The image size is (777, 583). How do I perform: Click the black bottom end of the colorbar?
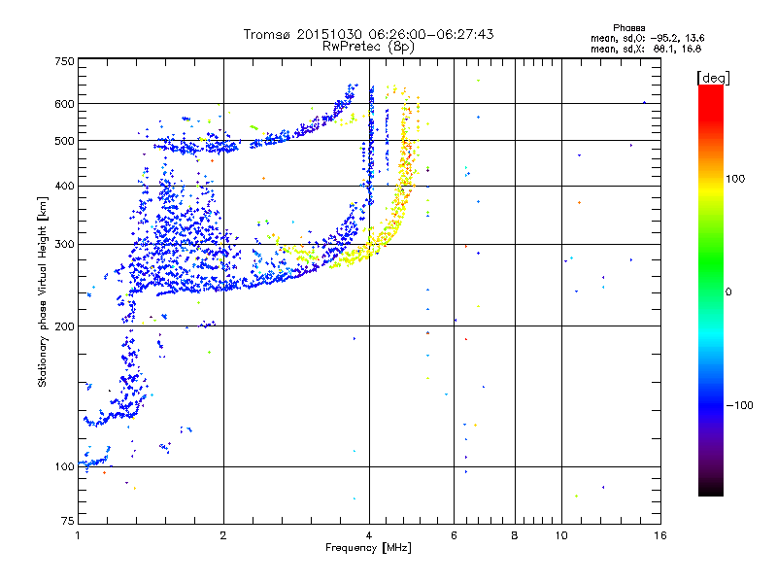click(x=711, y=490)
